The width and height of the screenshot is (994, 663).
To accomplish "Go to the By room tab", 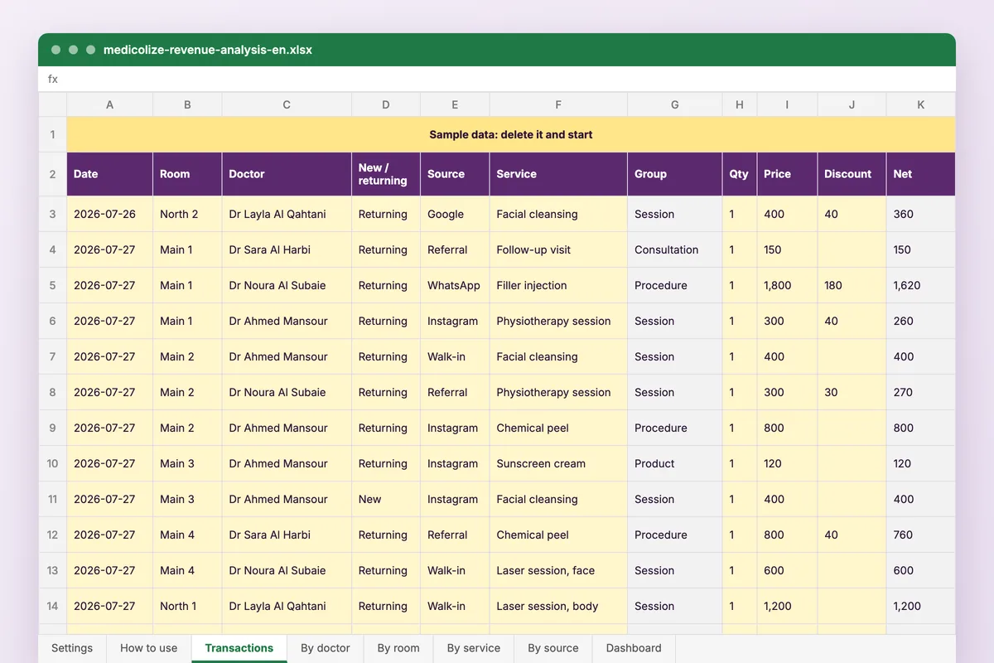I will click(398, 648).
